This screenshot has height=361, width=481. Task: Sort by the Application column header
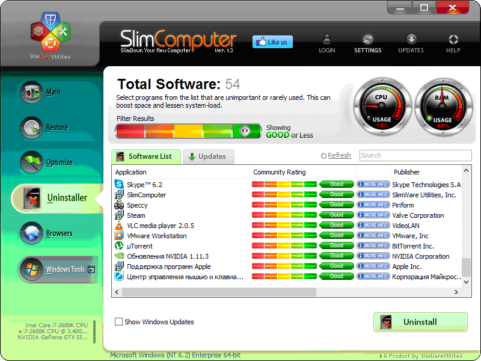pyautogui.click(x=181, y=172)
